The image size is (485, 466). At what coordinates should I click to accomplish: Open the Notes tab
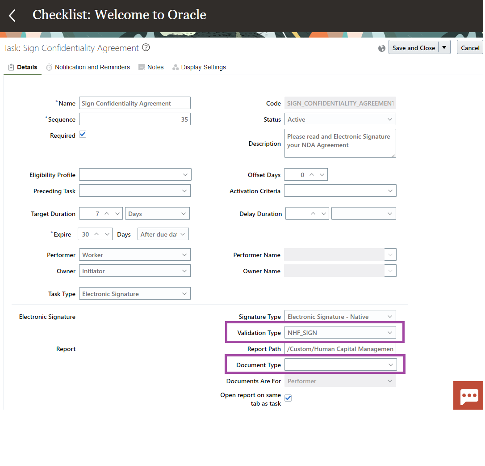[x=151, y=67]
